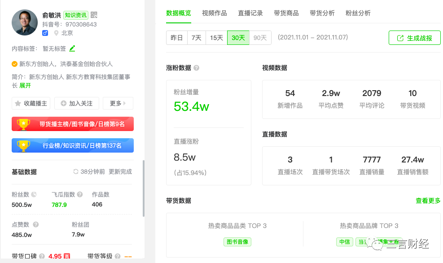Expand the 简介 with 展开
The height and width of the screenshot is (263, 443).
pyautogui.click(x=25, y=85)
